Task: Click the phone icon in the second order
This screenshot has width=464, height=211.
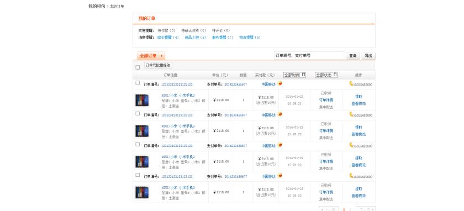Action: 351,114
